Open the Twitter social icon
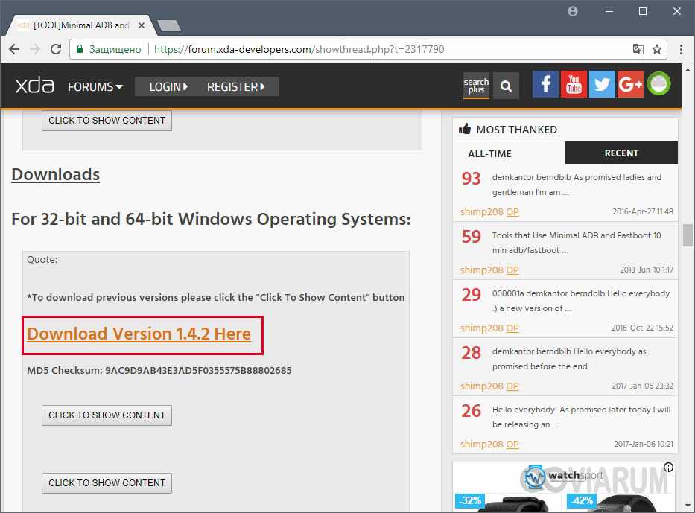The width and height of the screenshot is (695, 513). (602, 85)
